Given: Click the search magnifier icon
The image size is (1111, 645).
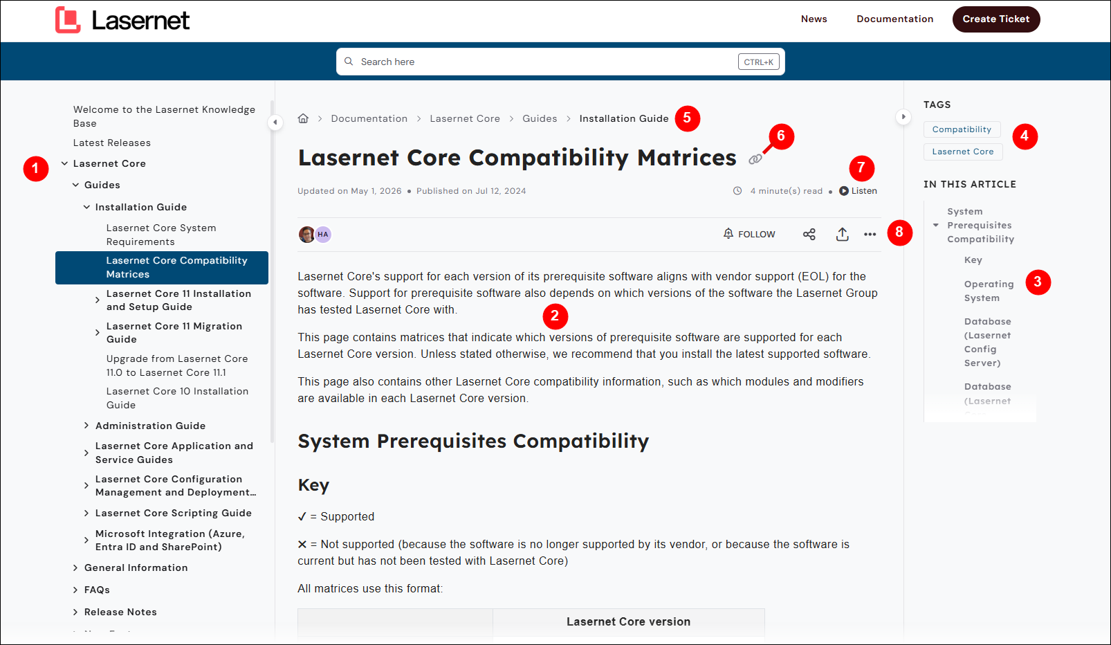Looking at the screenshot, I should click(349, 62).
